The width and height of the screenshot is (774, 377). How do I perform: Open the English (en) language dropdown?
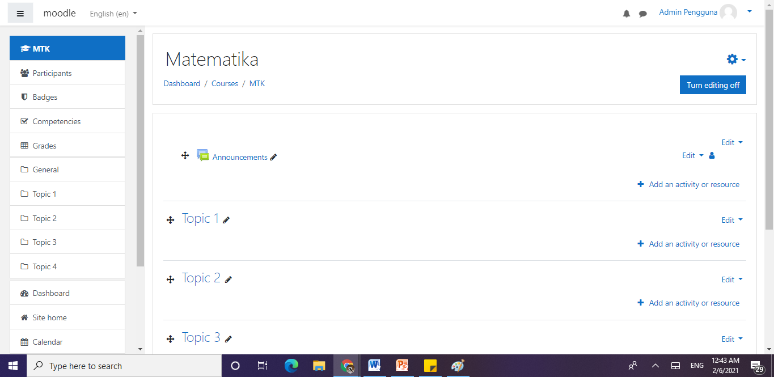coord(113,14)
